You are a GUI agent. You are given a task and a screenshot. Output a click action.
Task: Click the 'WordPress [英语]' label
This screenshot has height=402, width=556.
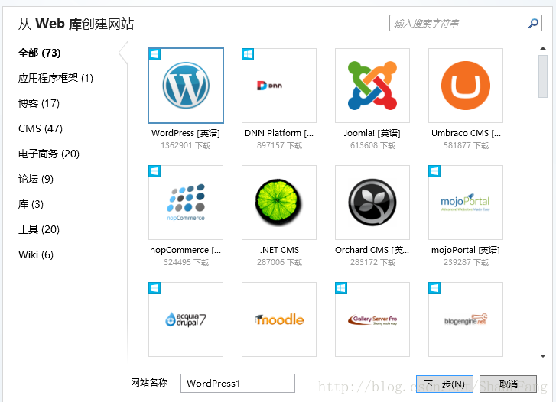tap(186, 133)
